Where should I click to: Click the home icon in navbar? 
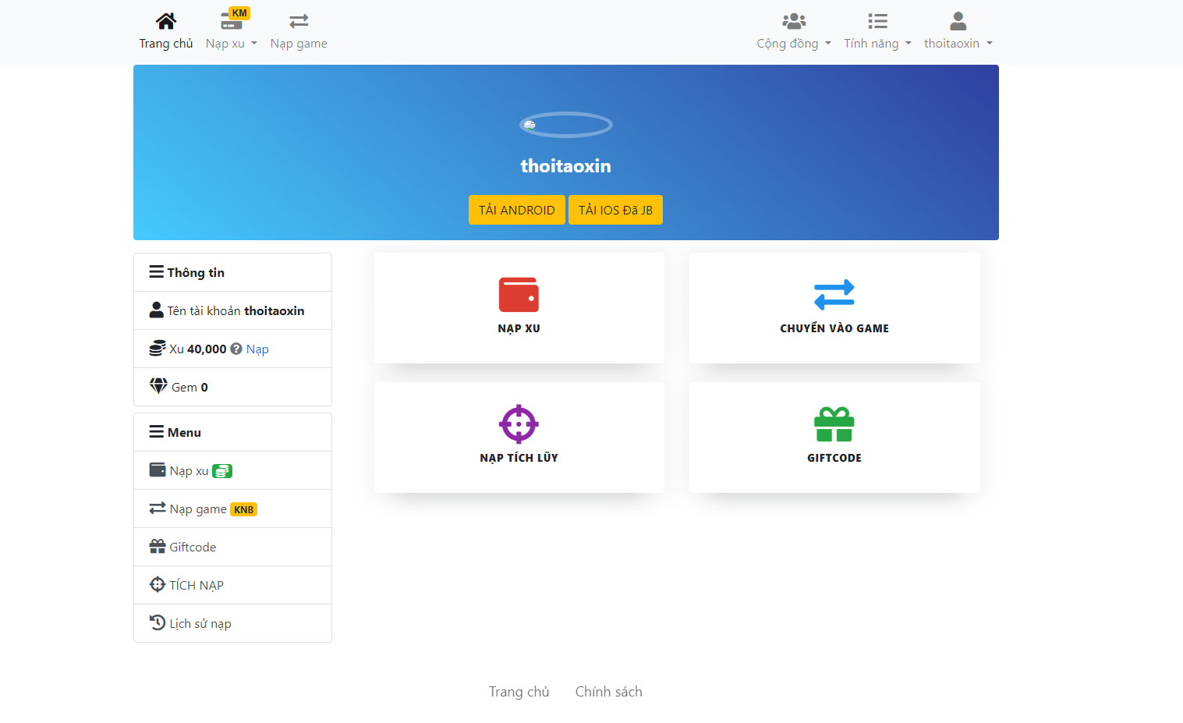166,21
